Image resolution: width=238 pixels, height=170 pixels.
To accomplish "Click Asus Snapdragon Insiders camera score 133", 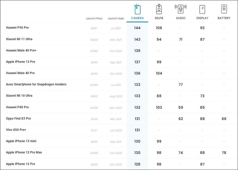I will (137, 85).
